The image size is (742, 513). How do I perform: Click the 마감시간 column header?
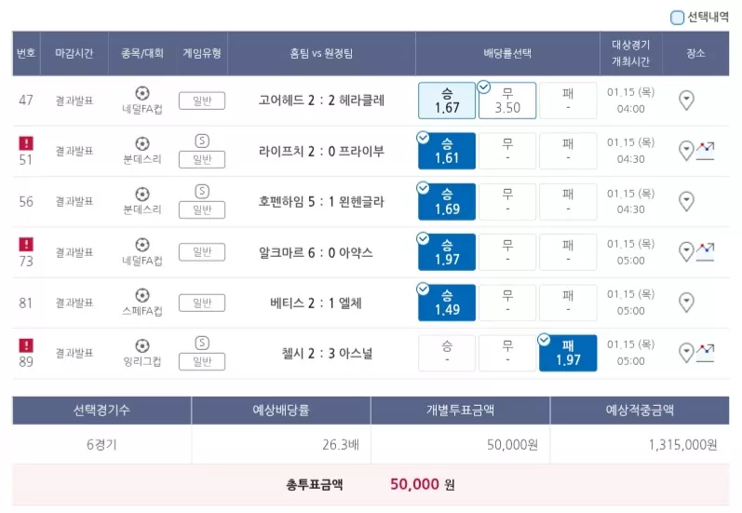[x=74, y=53]
